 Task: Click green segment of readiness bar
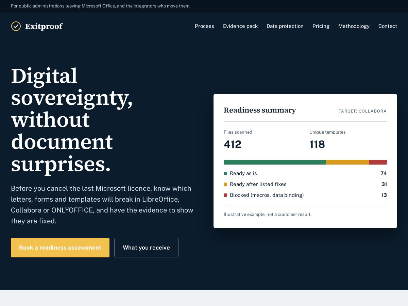point(275,162)
